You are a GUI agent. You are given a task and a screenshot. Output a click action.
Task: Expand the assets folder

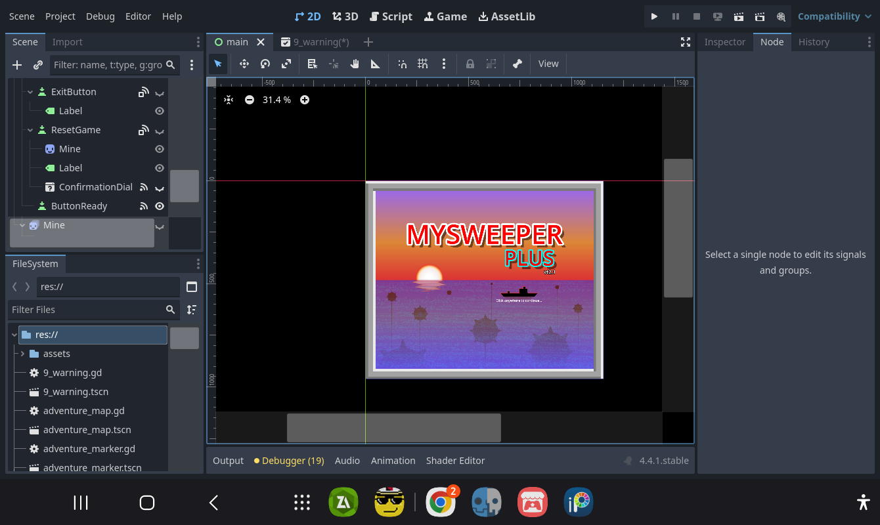23,354
